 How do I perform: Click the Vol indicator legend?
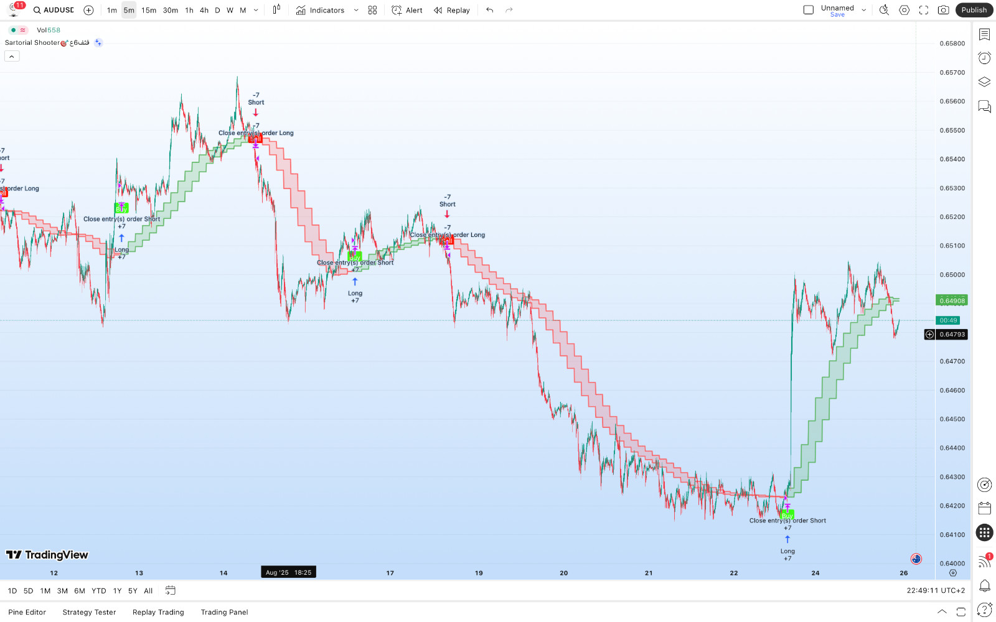point(49,30)
